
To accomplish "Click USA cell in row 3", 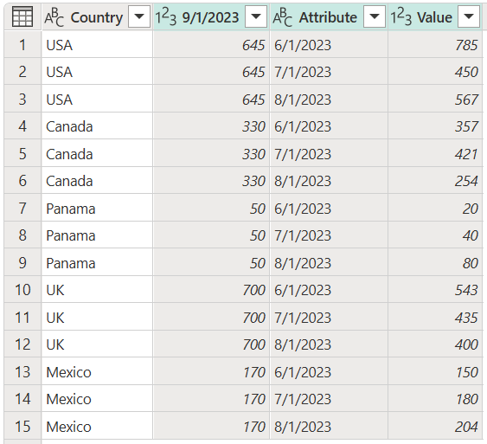I will (97, 100).
